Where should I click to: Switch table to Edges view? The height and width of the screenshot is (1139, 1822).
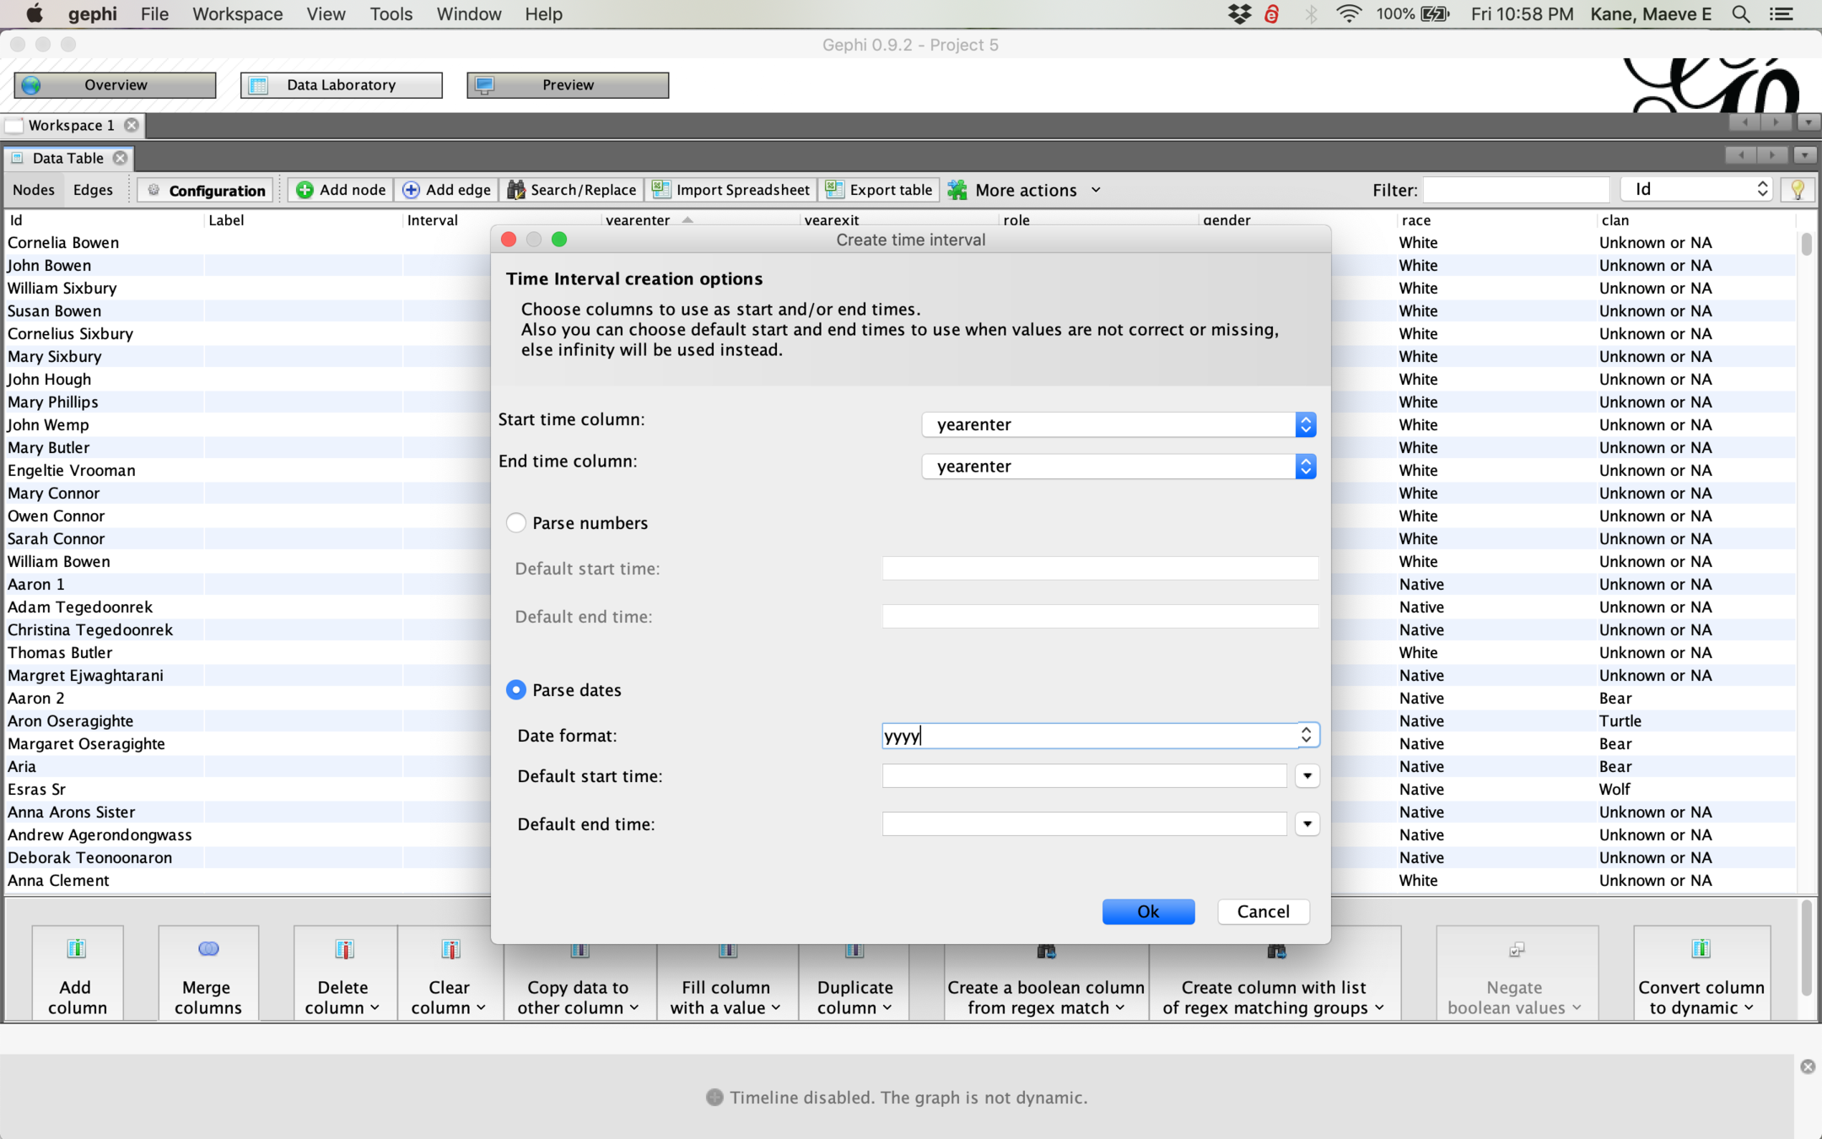coord(93,190)
